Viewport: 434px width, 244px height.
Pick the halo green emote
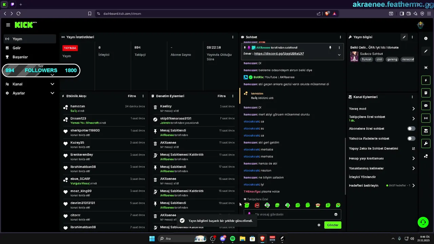247,205
